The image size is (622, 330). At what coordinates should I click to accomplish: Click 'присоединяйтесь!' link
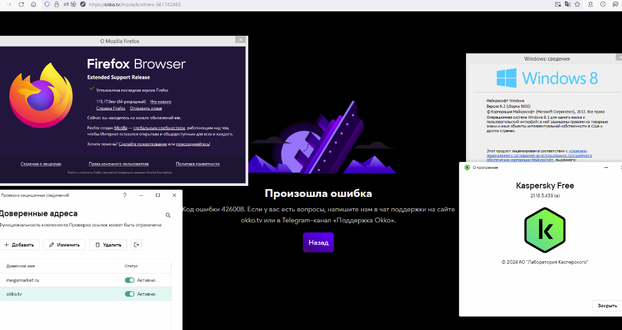(x=193, y=144)
